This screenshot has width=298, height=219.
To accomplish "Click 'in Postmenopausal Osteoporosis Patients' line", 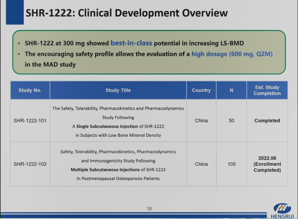I will tap(118, 179).
